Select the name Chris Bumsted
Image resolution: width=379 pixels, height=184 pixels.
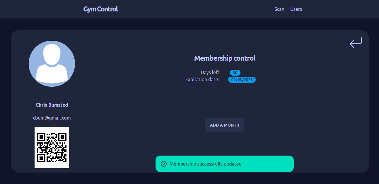(52, 105)
